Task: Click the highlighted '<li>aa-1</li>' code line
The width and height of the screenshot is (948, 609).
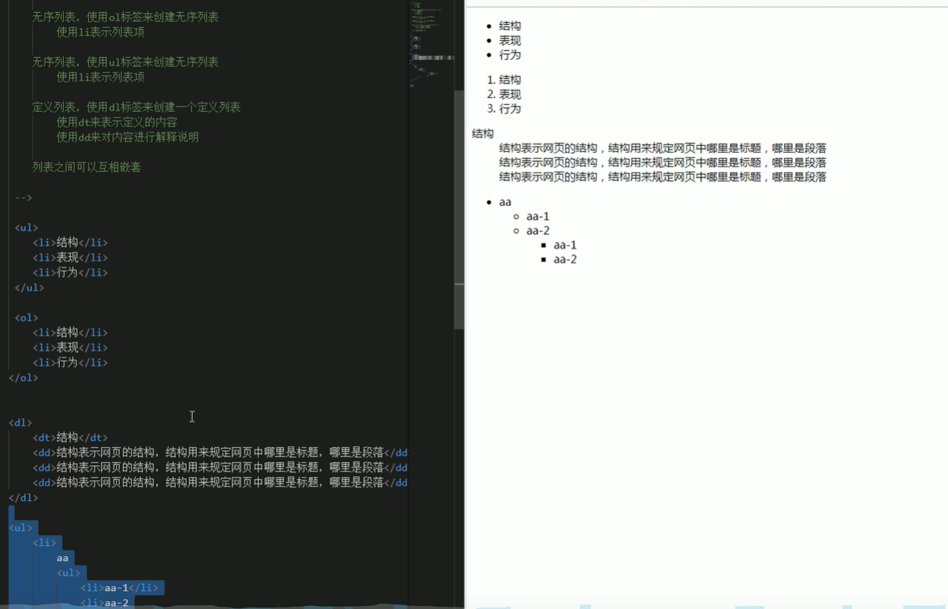Action: point(120,588)
